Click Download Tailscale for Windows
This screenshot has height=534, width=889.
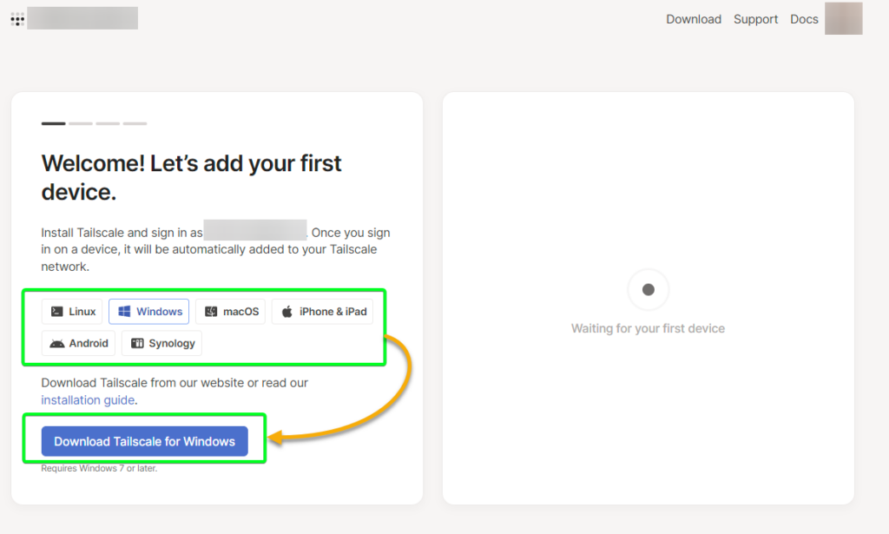[145, 440]
